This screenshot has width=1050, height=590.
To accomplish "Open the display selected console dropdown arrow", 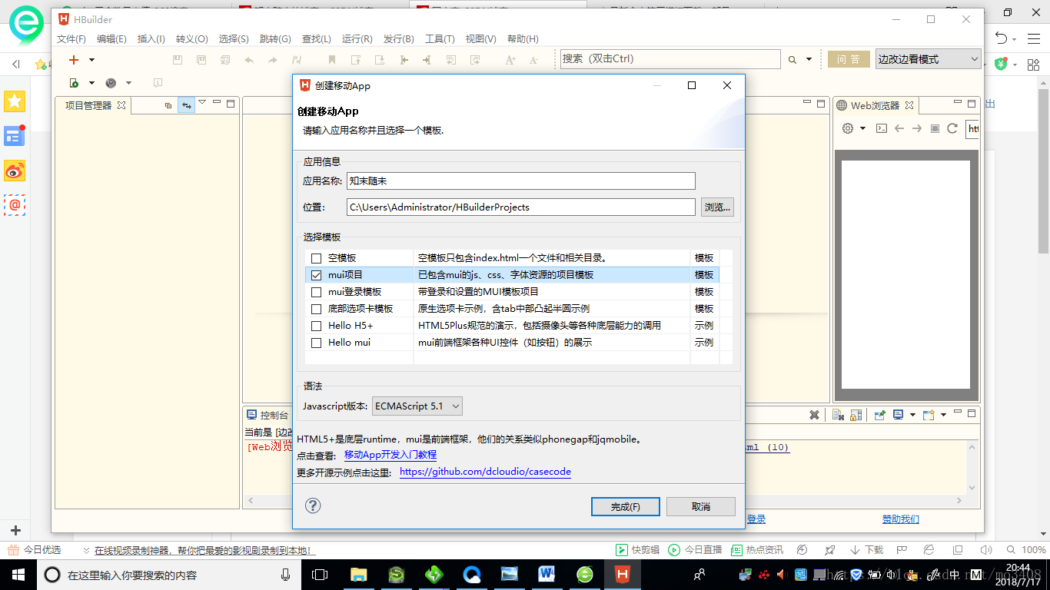I will click(x=912, y=415).
